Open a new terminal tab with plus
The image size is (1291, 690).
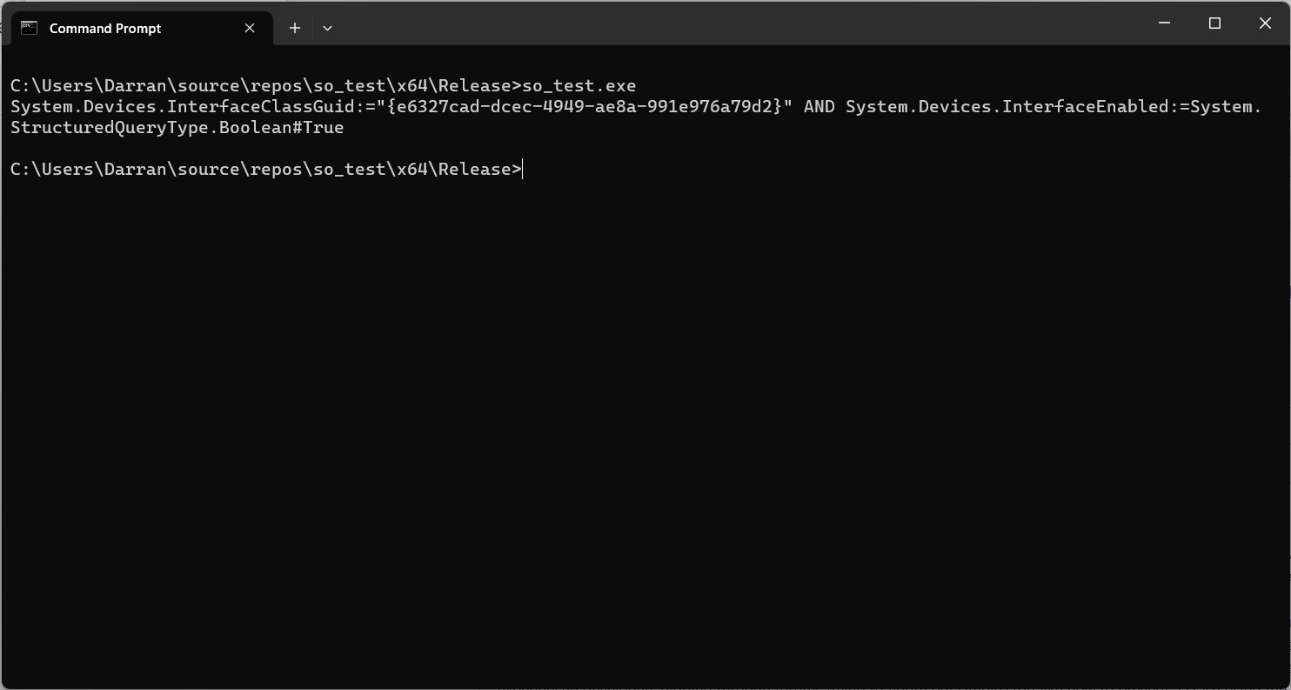(294, 28)
